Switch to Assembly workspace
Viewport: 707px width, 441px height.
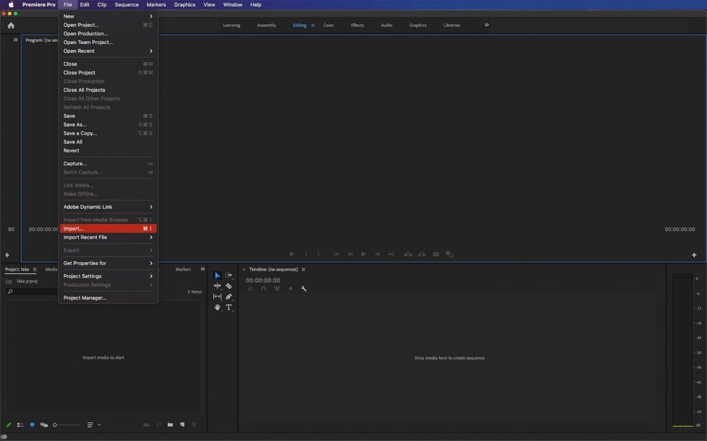tap(266, 25)
